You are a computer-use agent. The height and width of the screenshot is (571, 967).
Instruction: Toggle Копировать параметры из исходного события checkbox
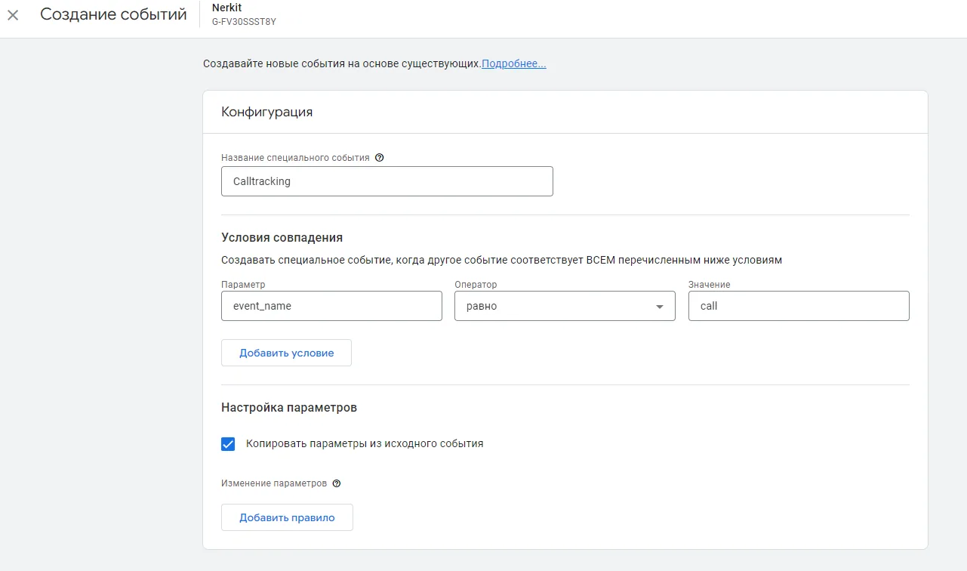228,444
